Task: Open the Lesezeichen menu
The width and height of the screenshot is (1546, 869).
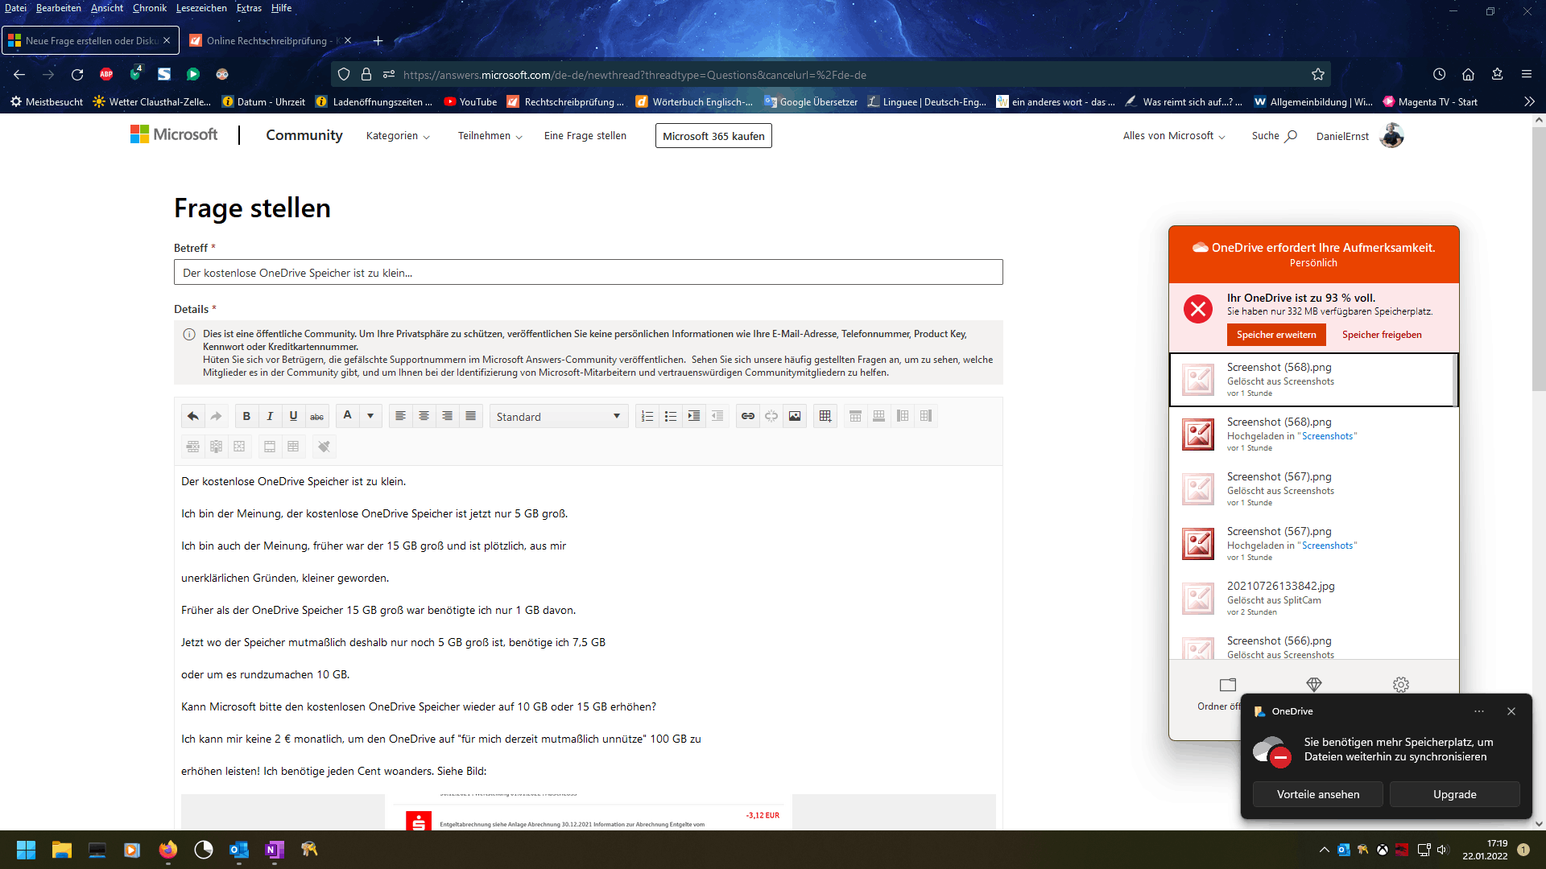Action: pyautogui.click(x=201, y=8)
